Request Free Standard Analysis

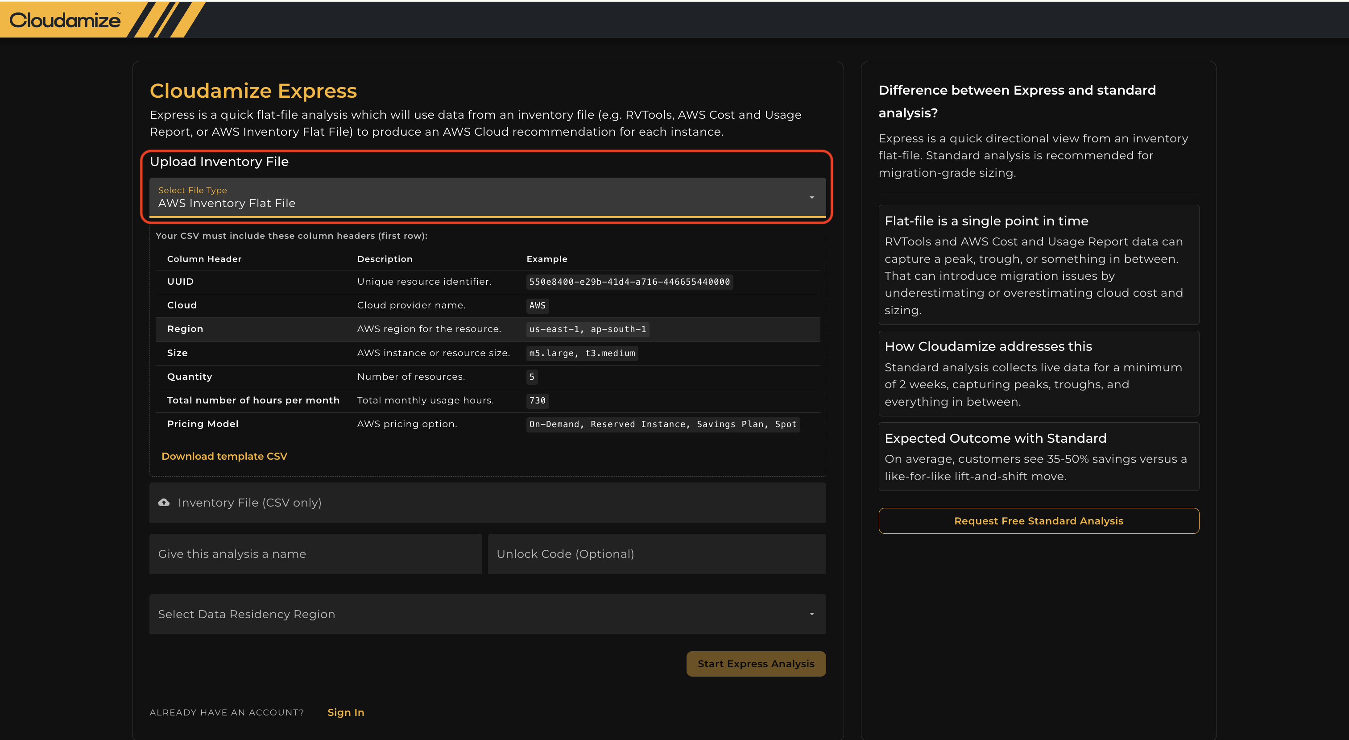pyautogui.click(x=1039, y=520)
